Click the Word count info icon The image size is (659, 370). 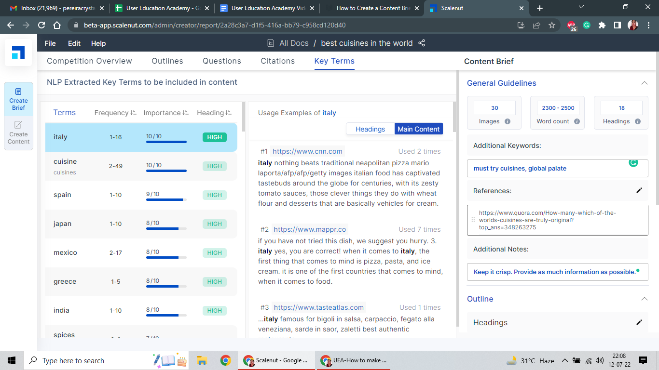(x=577, y=121)
